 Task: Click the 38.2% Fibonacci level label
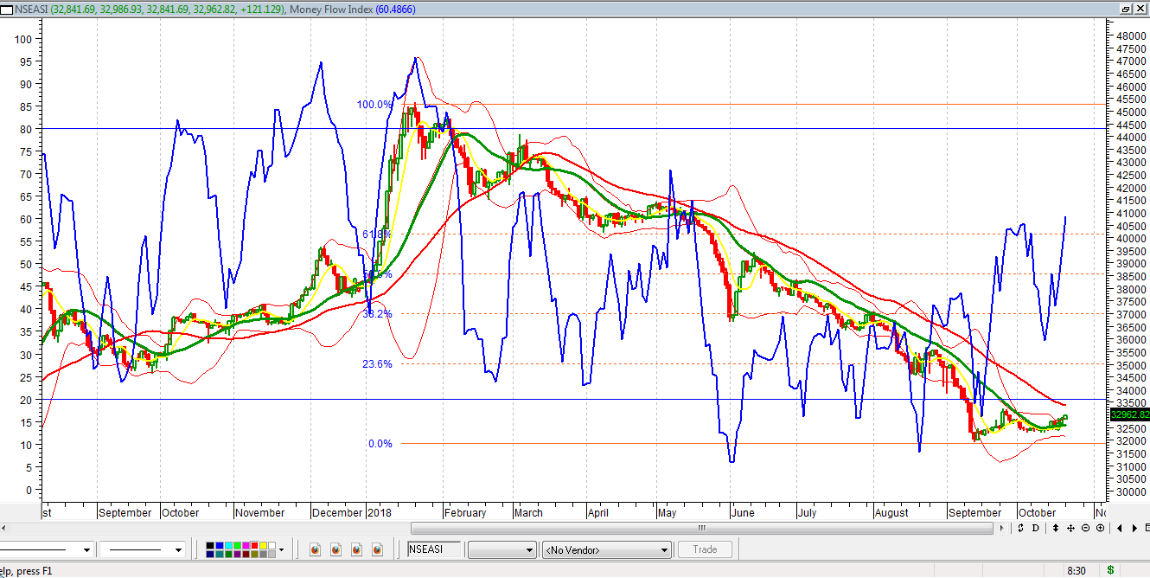click(377, 314)
